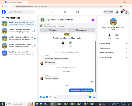Image resolution: width=132 pixels, height=106 pixels.
Task: Expand Privacy & support section
Action: click(x=113, y=57)
